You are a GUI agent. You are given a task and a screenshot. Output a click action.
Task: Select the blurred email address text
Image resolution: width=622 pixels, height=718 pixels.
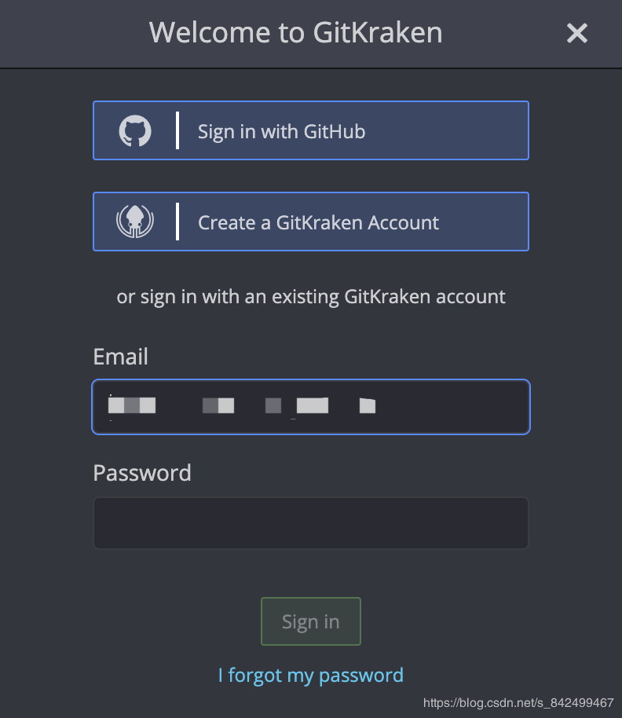click(x=236, y=406)
